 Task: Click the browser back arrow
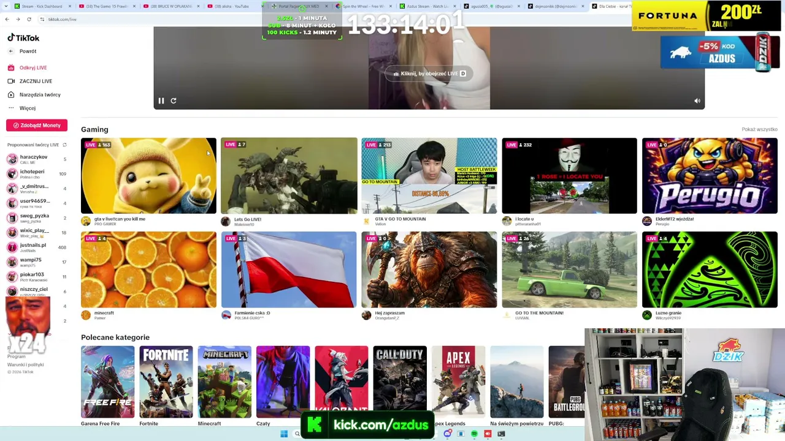point(7,20)
